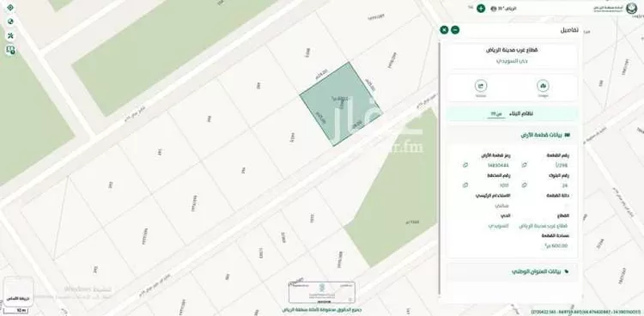This screenshot has width=644, height=316.
Task: Minimize the تفاصيل details panel
Action: pos(455,29)
